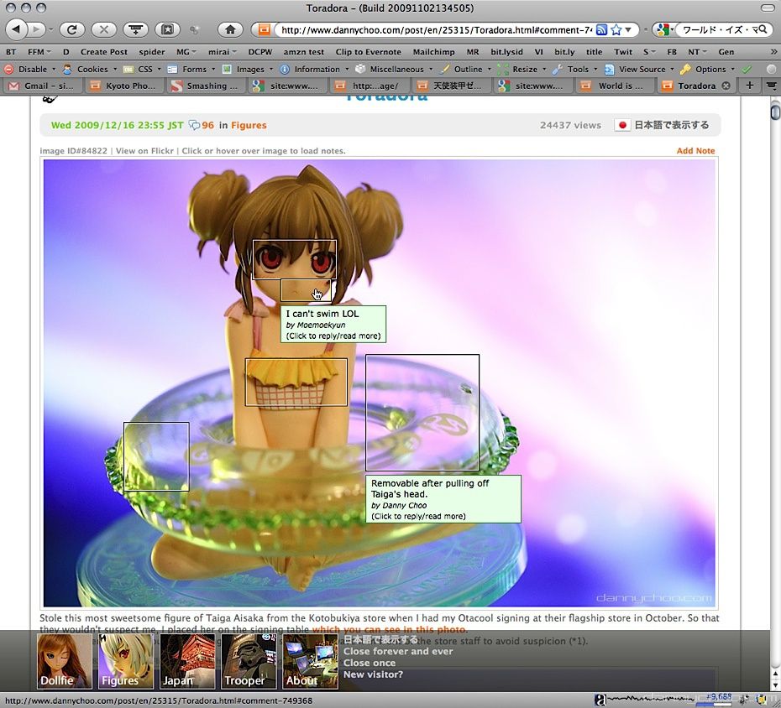Viewport: 781px width, 708px height.
Task: Switch to the Smashing tab
Action: click(205, 86)
